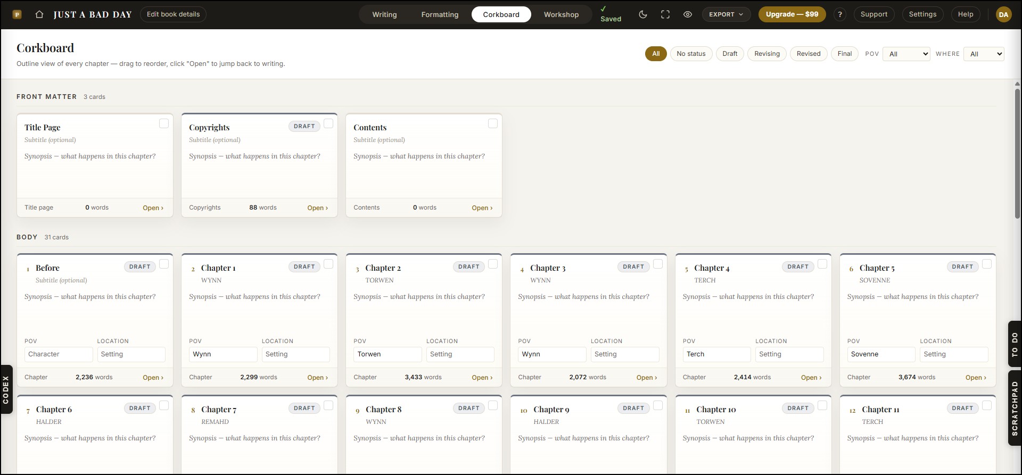Click the Sovenne POV field on Chapter 5

point(881,354)
